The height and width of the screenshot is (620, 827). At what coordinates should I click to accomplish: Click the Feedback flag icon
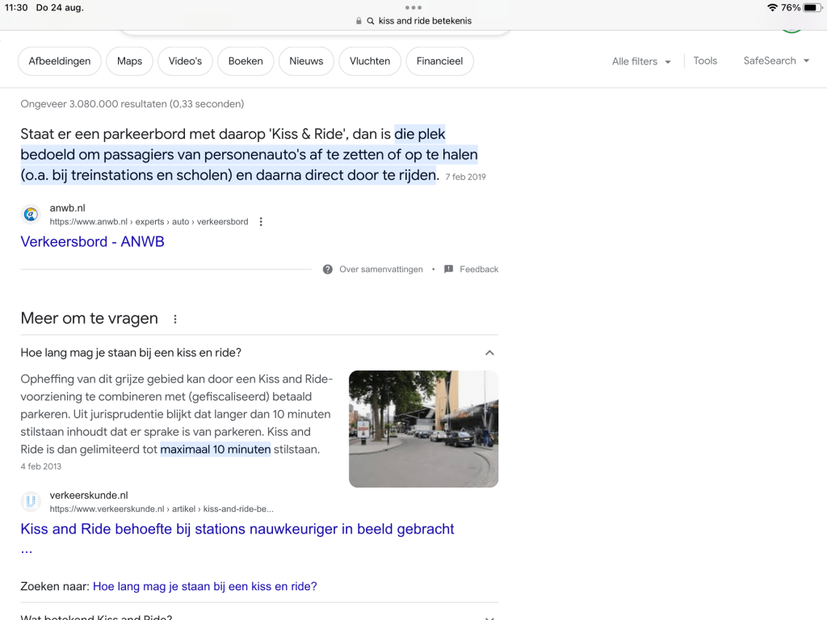(x=448, y=270)
